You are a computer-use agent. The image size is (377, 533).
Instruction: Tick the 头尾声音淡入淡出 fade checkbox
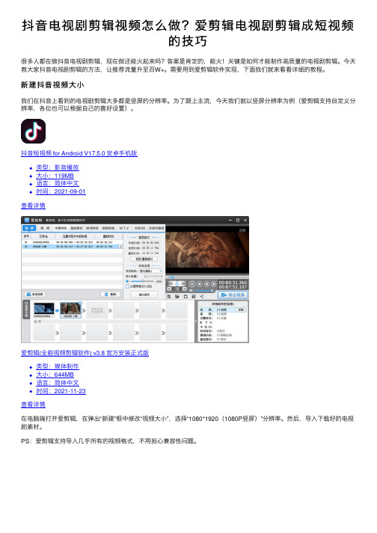point(128,286)
